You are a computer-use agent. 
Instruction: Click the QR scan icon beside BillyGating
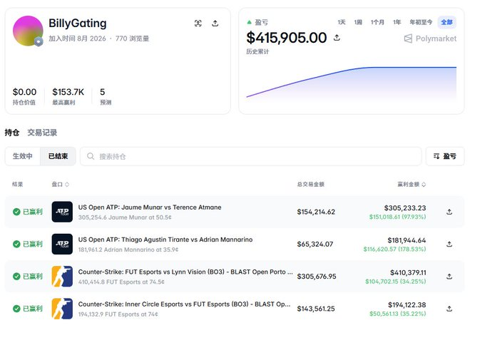pos(198,24)
